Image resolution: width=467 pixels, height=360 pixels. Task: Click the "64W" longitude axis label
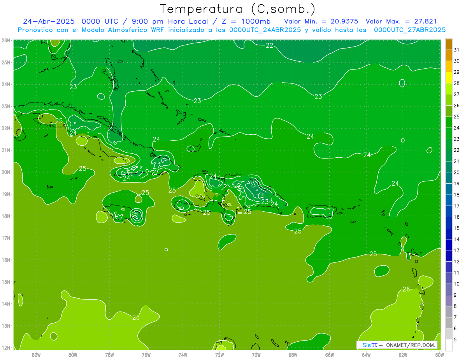pyautogui.click(x=366, y=355)
